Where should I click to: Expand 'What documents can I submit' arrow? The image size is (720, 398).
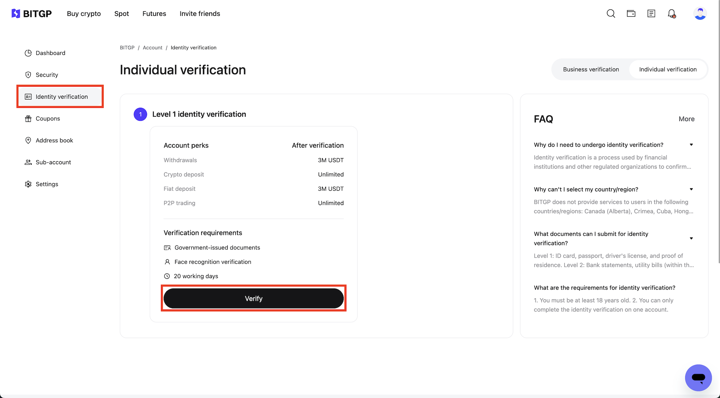point(691,238)
